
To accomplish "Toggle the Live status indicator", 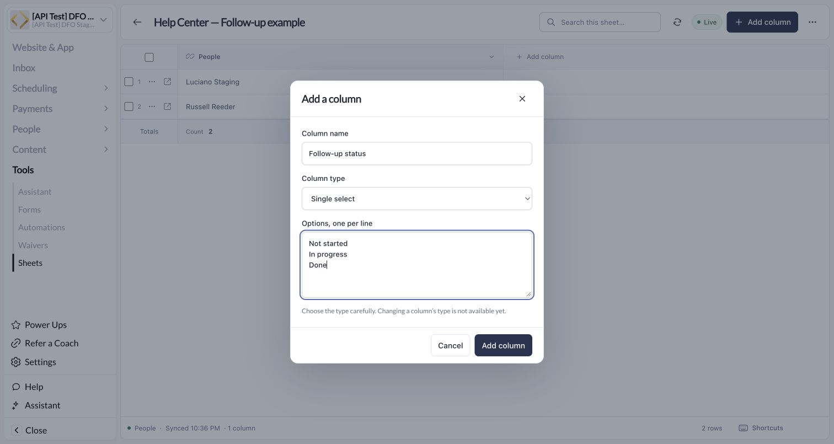I will pyautogui.click(x=707, y=22).
